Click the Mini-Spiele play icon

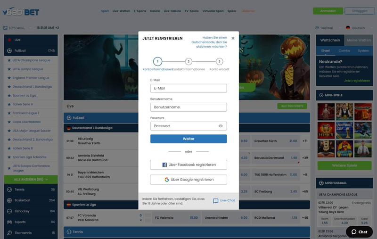point(321,95)
